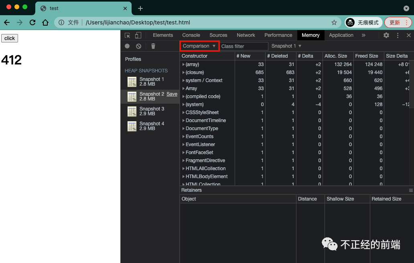Click the Profiles heading in sidebar
The image size is (414, 263).
(133, 59)
